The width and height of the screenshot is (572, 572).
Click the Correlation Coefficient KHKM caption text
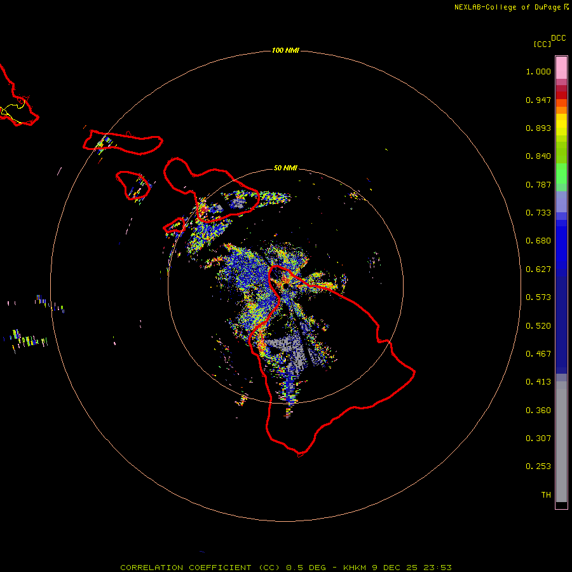click(x=286, y=568)
